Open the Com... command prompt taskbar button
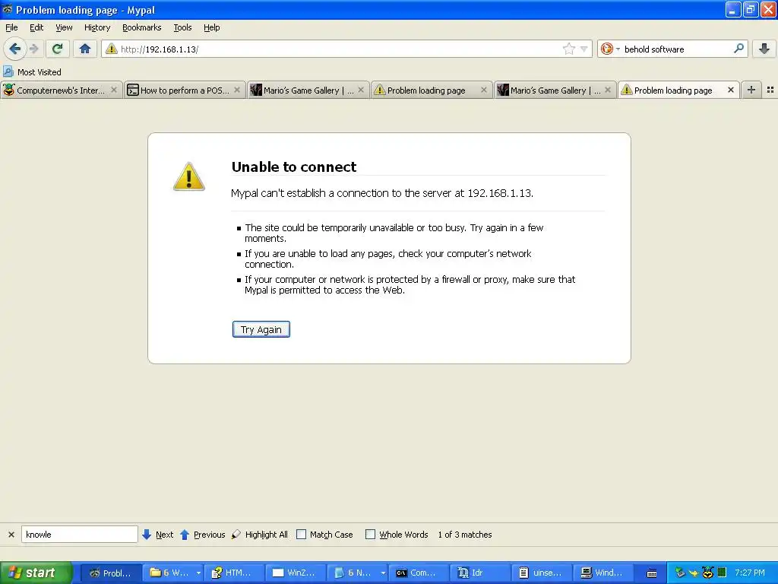 pos(419,573)
